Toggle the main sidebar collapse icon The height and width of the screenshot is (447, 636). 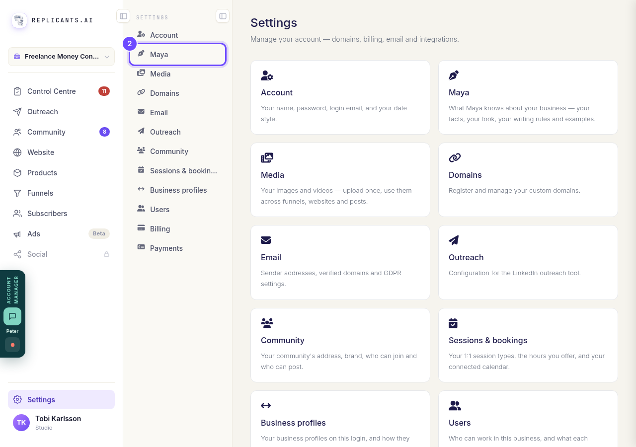(x=123, y=16)
